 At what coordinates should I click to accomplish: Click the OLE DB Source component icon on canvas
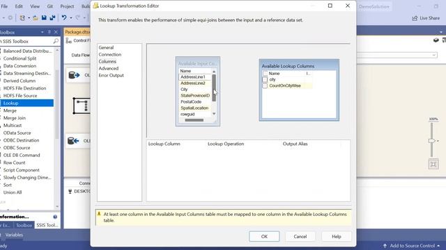pos(74,75)
